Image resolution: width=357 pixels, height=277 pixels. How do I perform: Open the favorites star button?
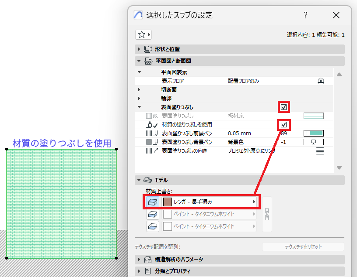pyautogui.click(x=143, y=35)
